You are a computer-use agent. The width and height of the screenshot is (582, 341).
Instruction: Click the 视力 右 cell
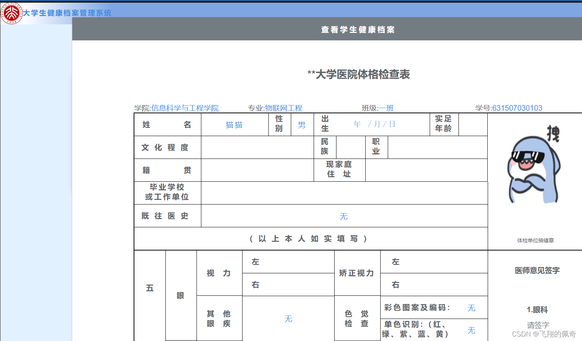click(288, 285)
